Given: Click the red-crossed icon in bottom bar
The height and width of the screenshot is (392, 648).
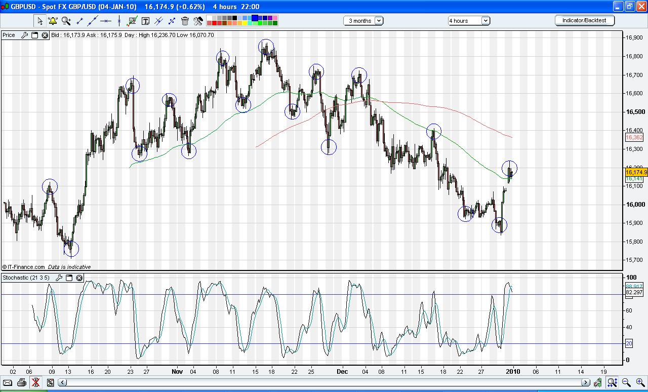Looking at the screenshot, I should 35,382.
